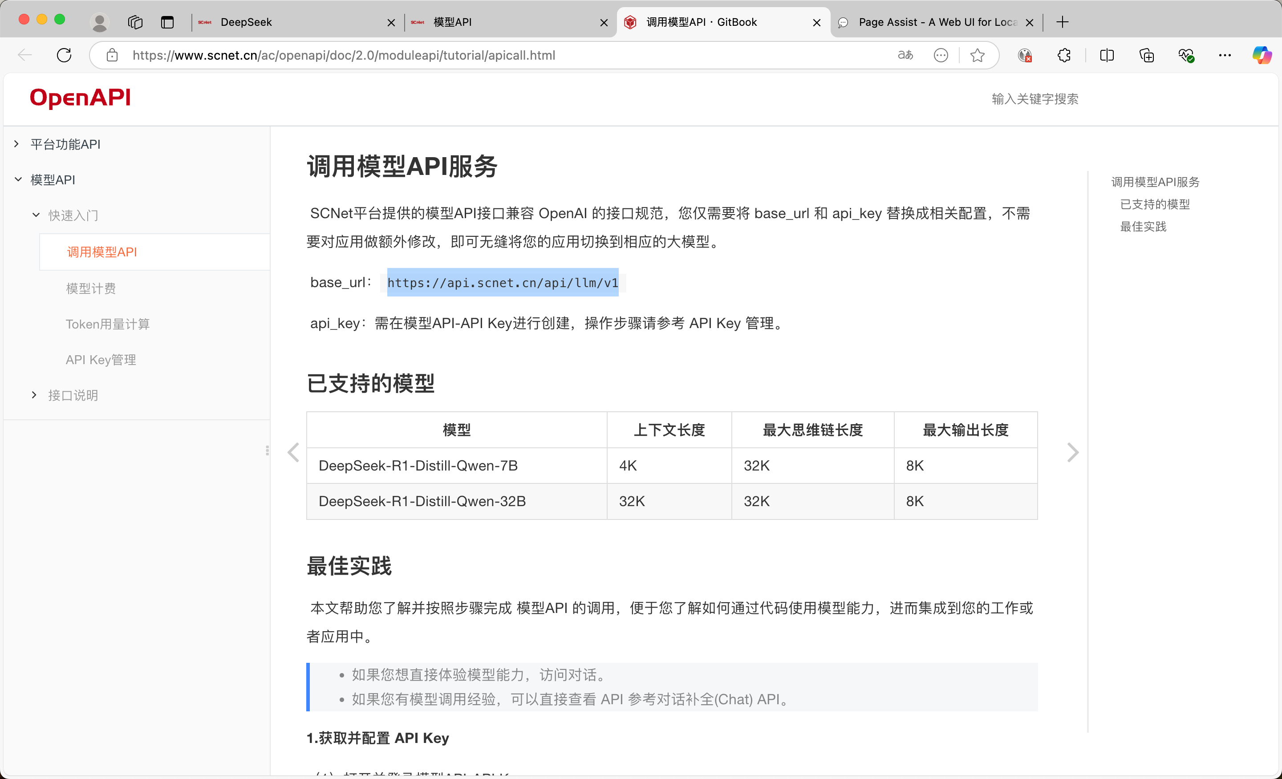Screen dimensions: 1282x779
Task: Open a new tab with plus
Action: pos(1063,22)
